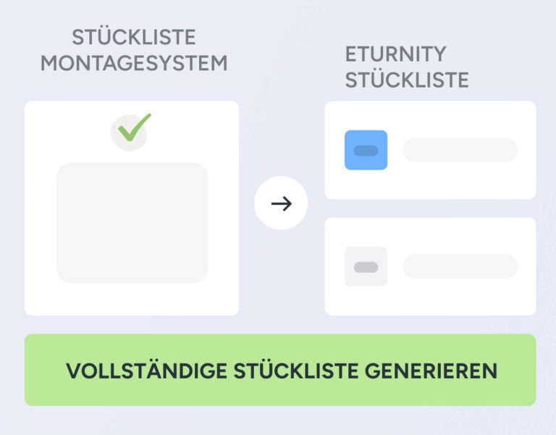Click the placeholder bar beside the gray icon
Screen dimensions: 556x435
click(x=460, y=266)
